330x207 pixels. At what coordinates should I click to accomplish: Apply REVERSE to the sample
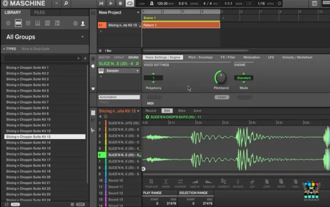click(180, 183)
